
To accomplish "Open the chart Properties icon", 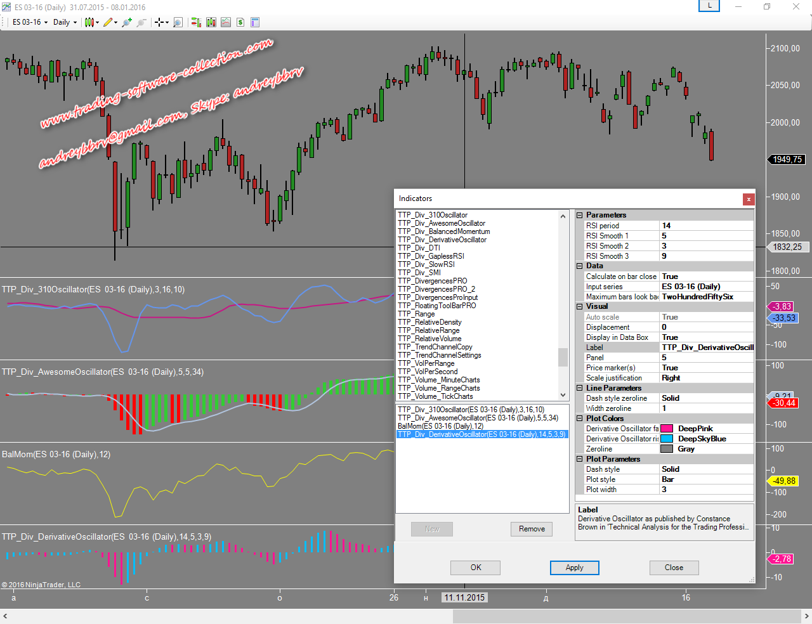I will point(255,22).
